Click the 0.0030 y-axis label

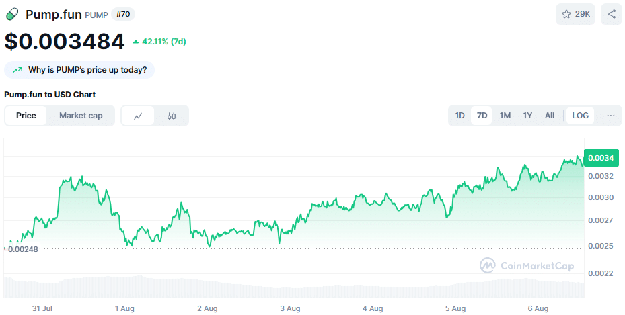601,197
